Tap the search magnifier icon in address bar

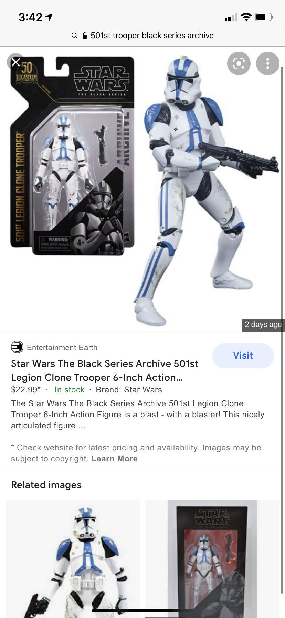(x=74, y=36)
